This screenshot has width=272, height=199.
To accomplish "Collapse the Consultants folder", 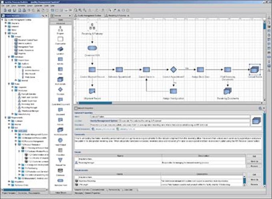I will pos(16,67).
